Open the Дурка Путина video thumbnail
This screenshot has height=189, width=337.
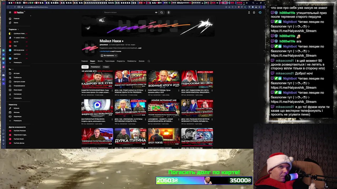click(130, 137)
